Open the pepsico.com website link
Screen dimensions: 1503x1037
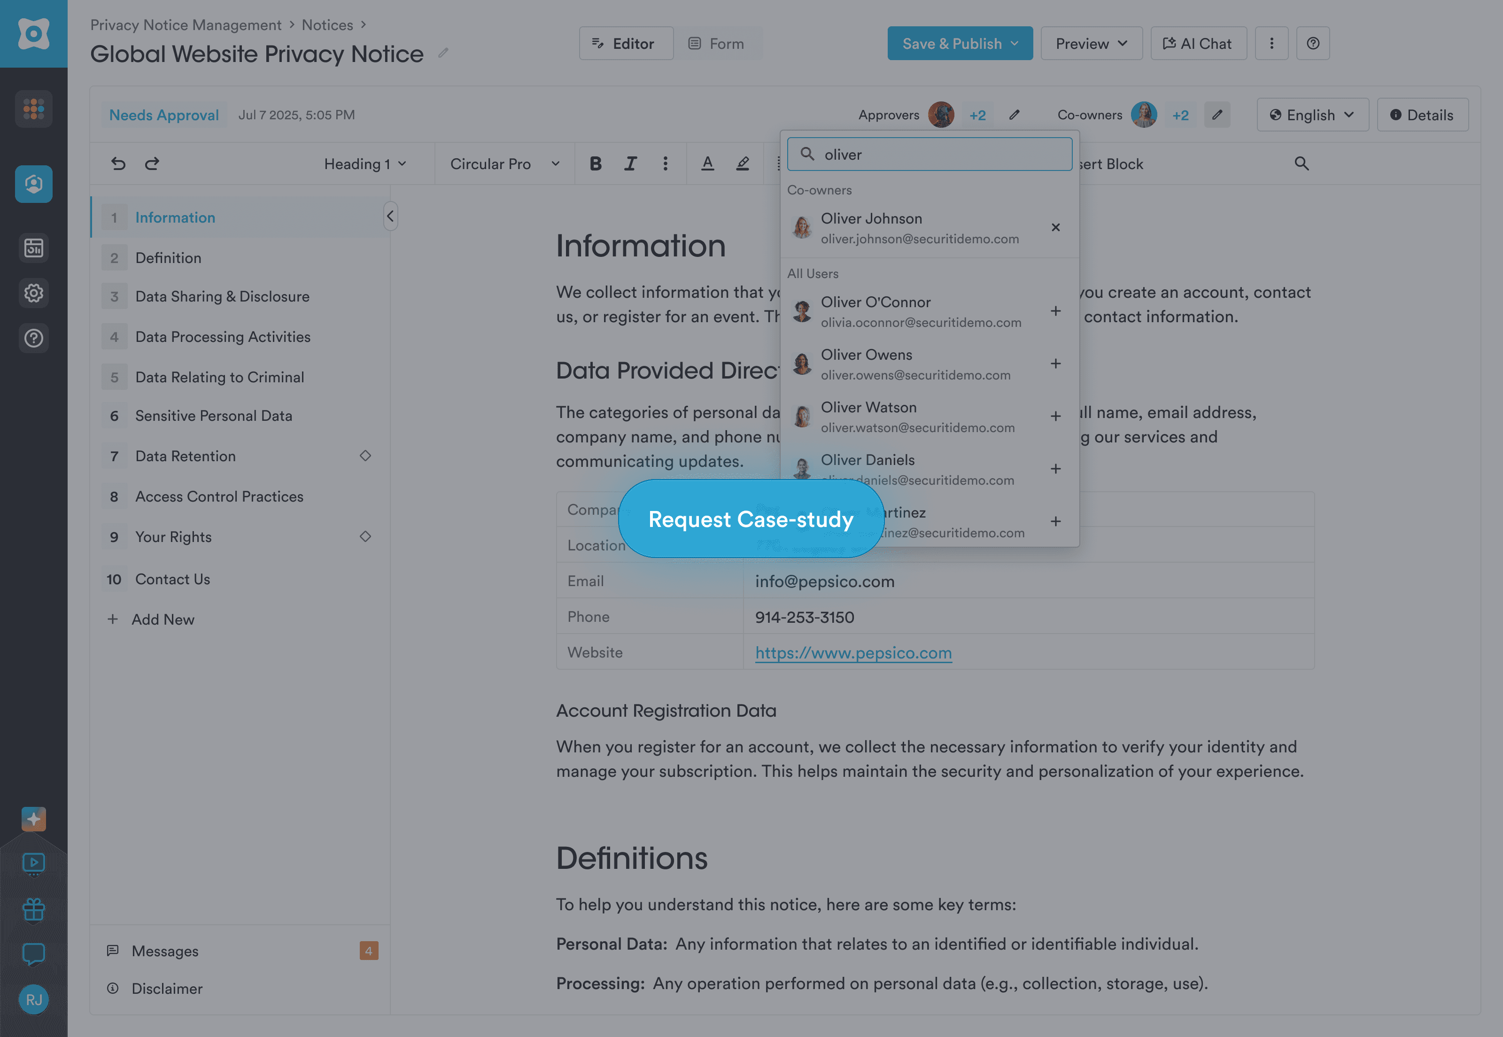point(852,652)
